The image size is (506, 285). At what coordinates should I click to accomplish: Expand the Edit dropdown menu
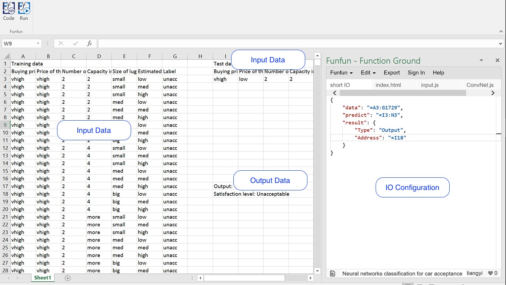coord(368,73)
